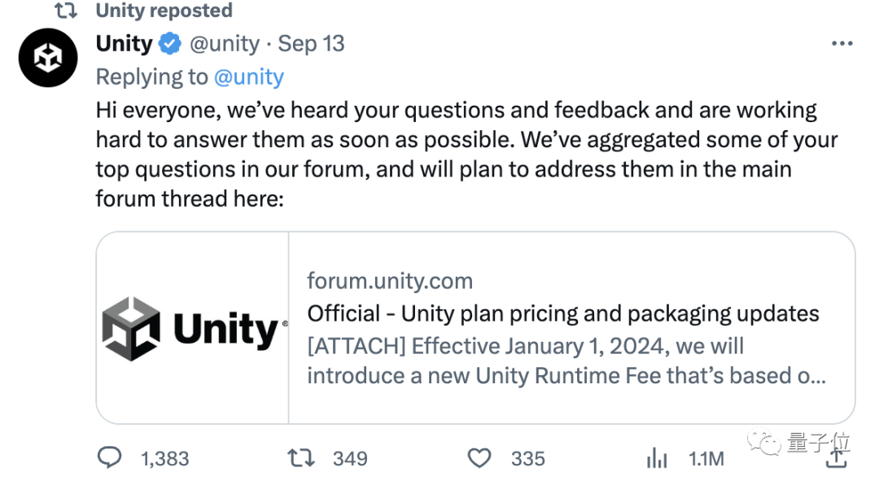Click the blue verified badge next to Unity
This screenshot has height=481, width=879.
coord(170,44)
